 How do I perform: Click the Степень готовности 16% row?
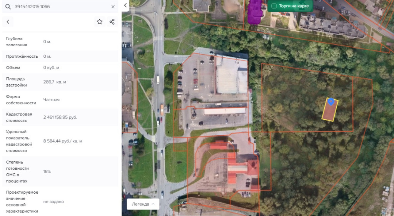click(x=60, y=171)
